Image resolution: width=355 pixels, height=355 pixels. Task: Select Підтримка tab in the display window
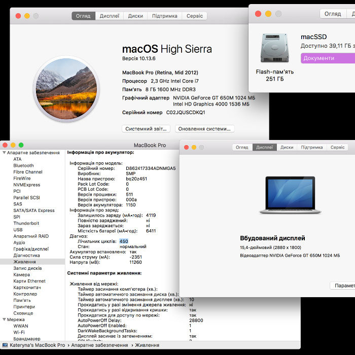pyautogui.click(x=312, y=148)
